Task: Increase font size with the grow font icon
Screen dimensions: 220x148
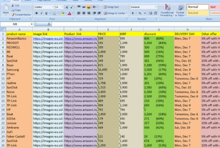Action: (67, 7)
